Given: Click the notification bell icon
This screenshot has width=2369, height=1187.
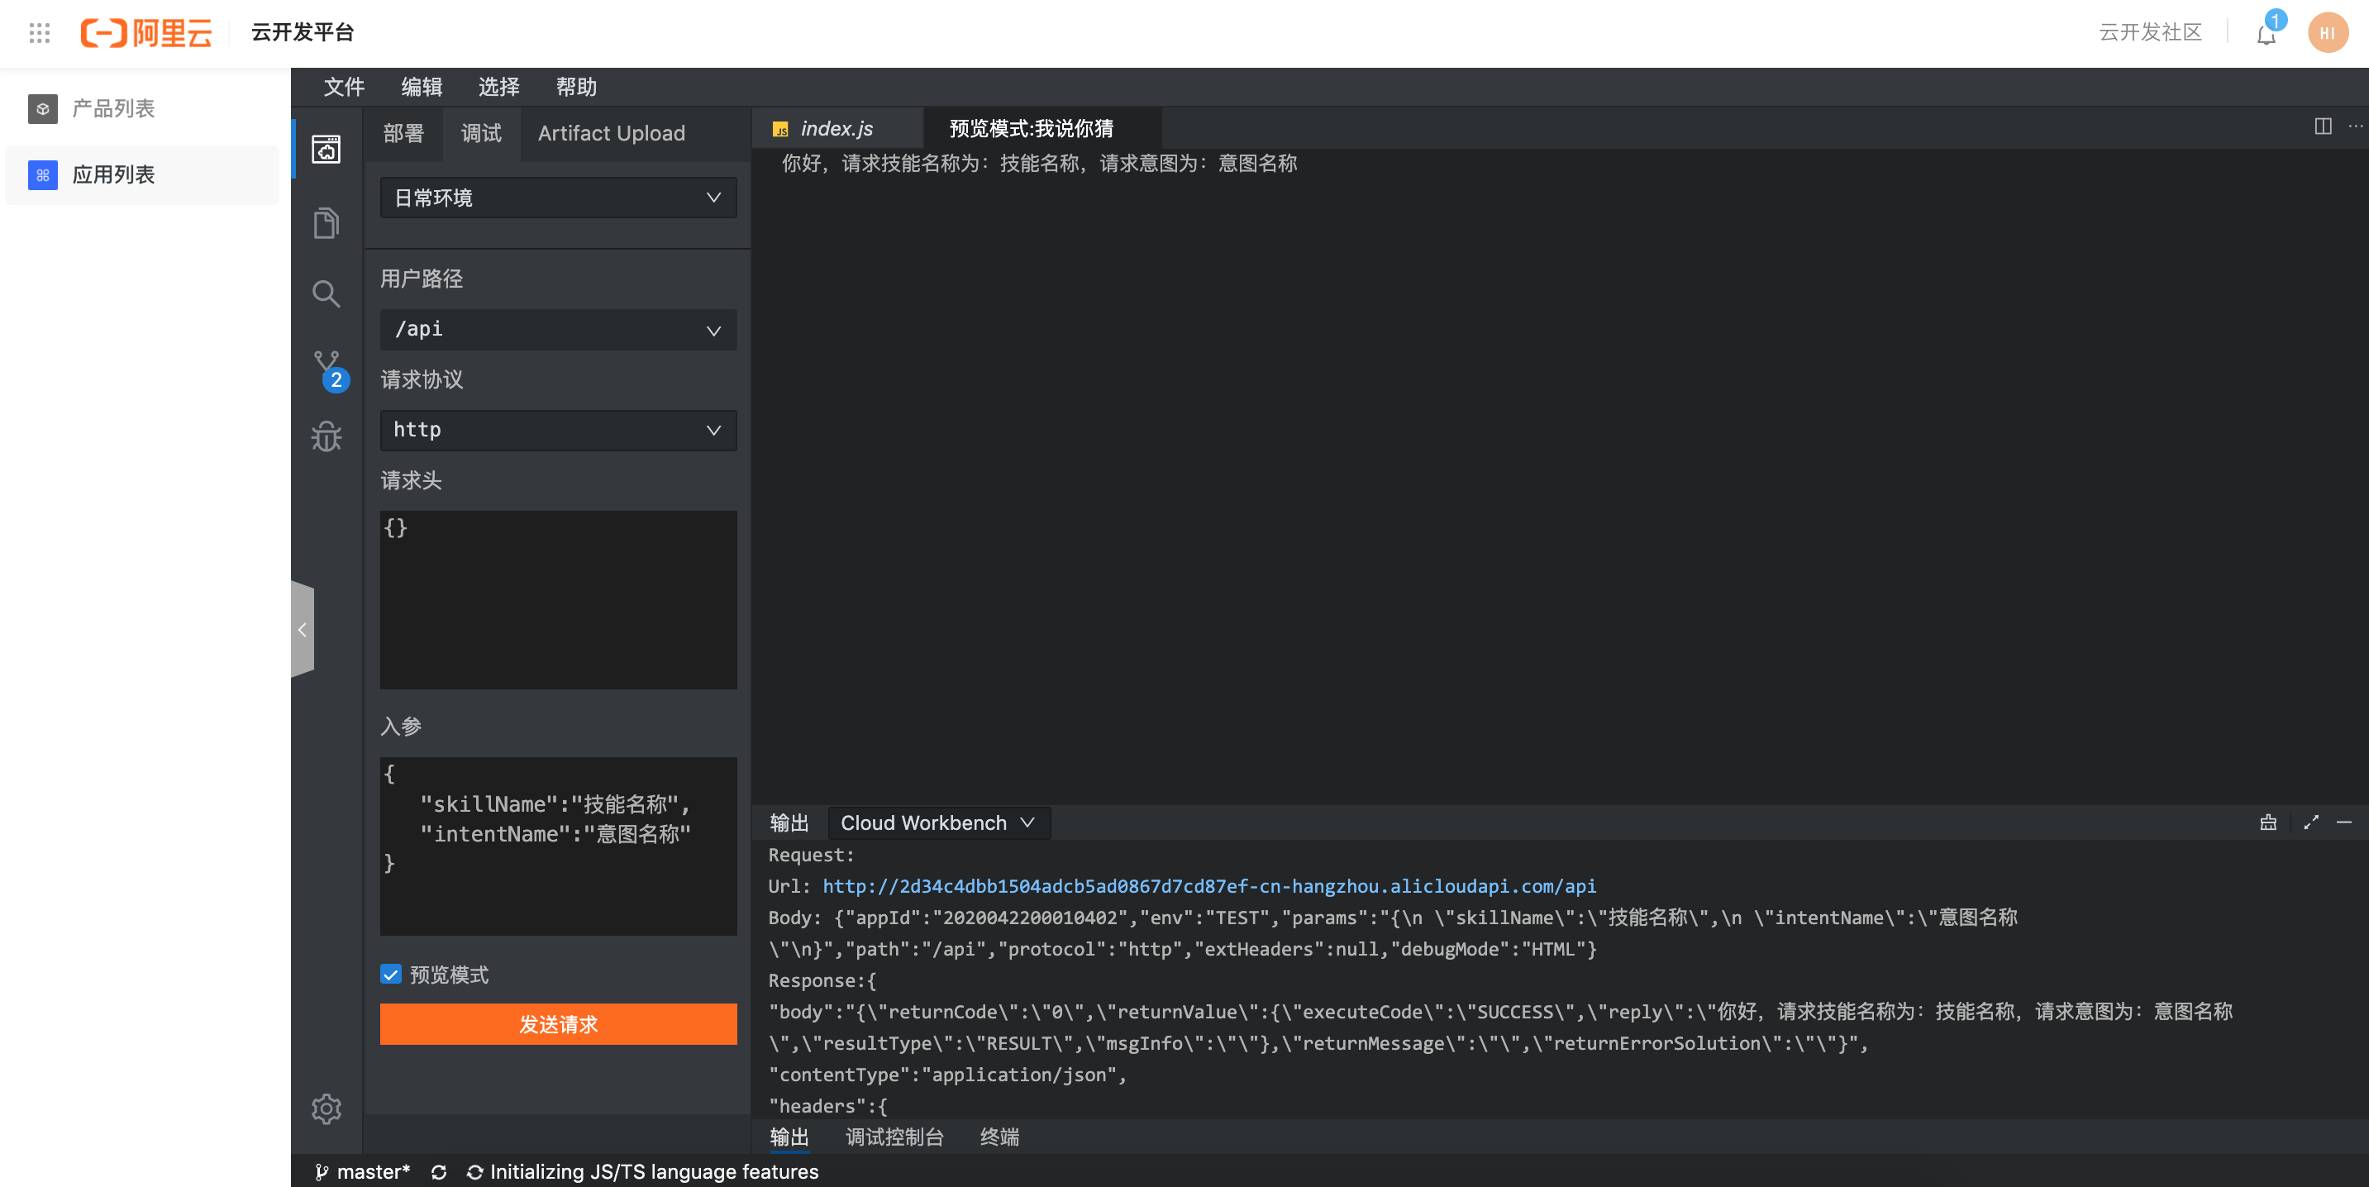Looking at the screenshot, I should point(2266,35).
